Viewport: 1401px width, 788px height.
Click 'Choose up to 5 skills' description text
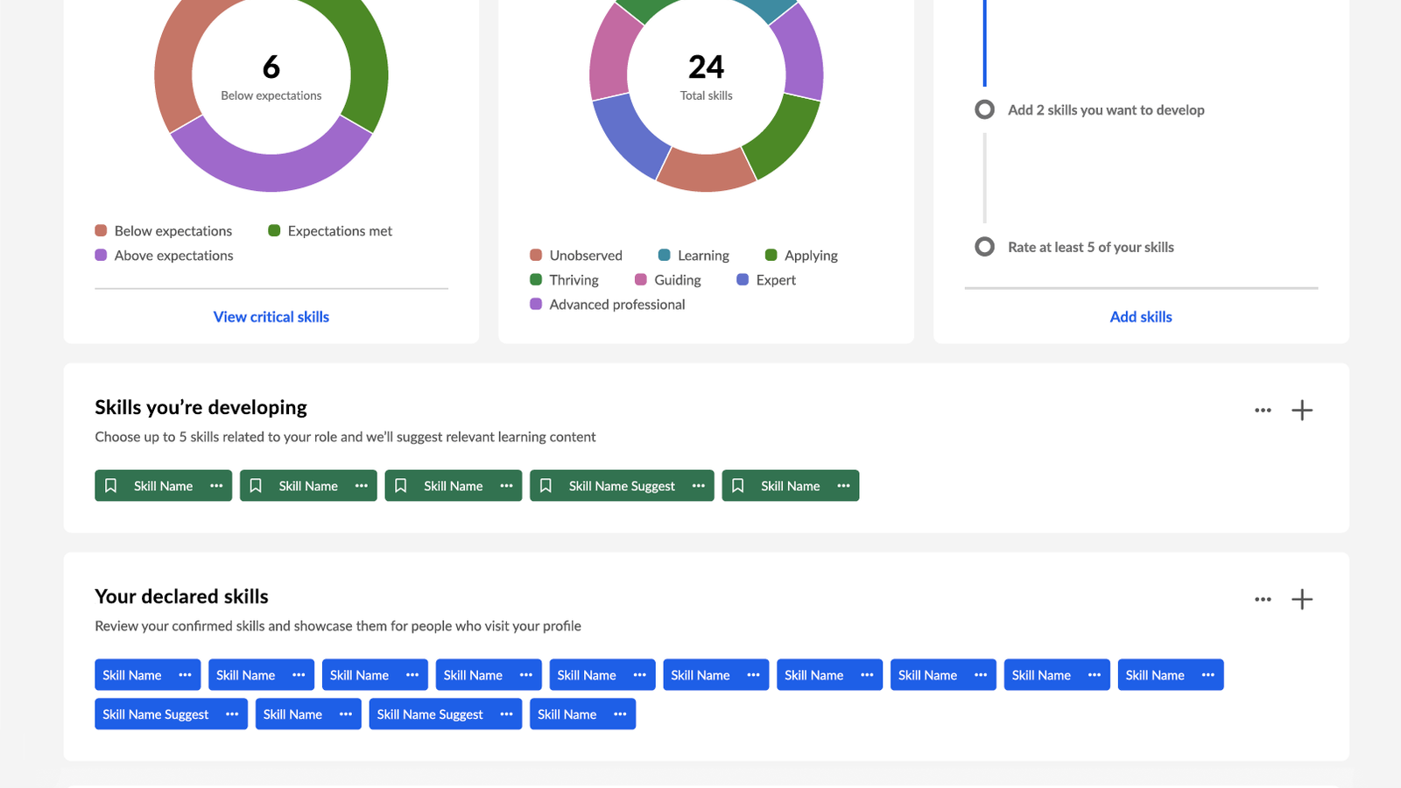coord(345,437)
